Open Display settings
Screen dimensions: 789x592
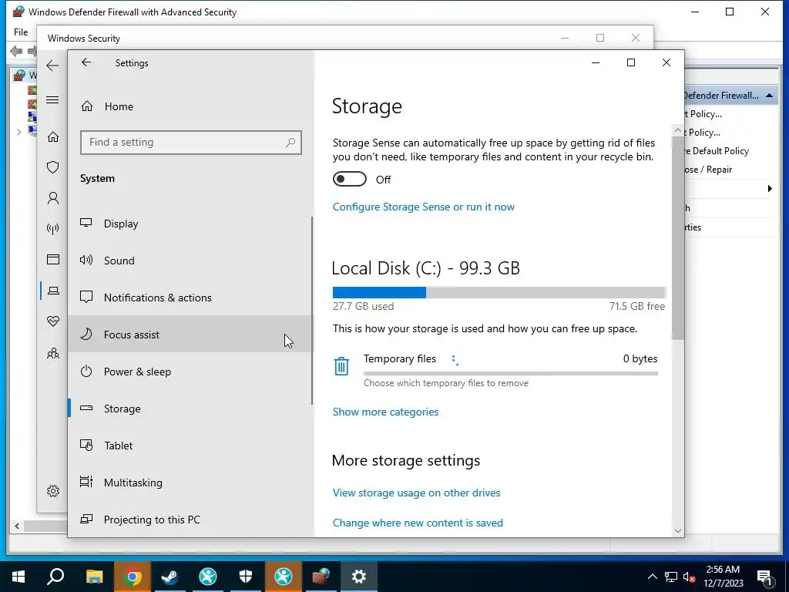point(190,224)
